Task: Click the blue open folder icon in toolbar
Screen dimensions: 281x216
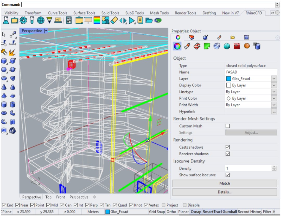Action: (x=149, y=21)
